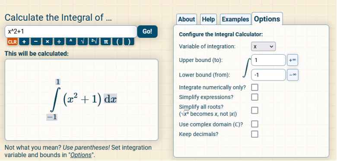Open the Help tab
This screenshot has width=337, height=161.
pyautogui.click(x=208, y=19)
